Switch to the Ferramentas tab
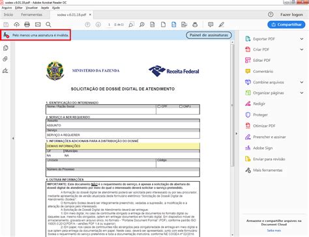This screenshot has width=309, height=237. (x=32, y=14)
